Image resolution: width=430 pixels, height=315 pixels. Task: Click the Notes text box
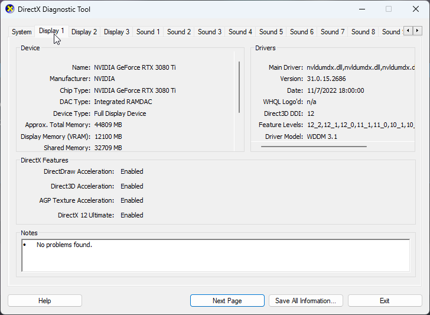pyautogui.click(x=216, y=255)
